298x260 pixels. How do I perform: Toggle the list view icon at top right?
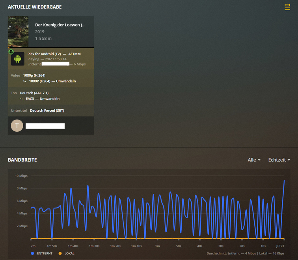point(287,7)
